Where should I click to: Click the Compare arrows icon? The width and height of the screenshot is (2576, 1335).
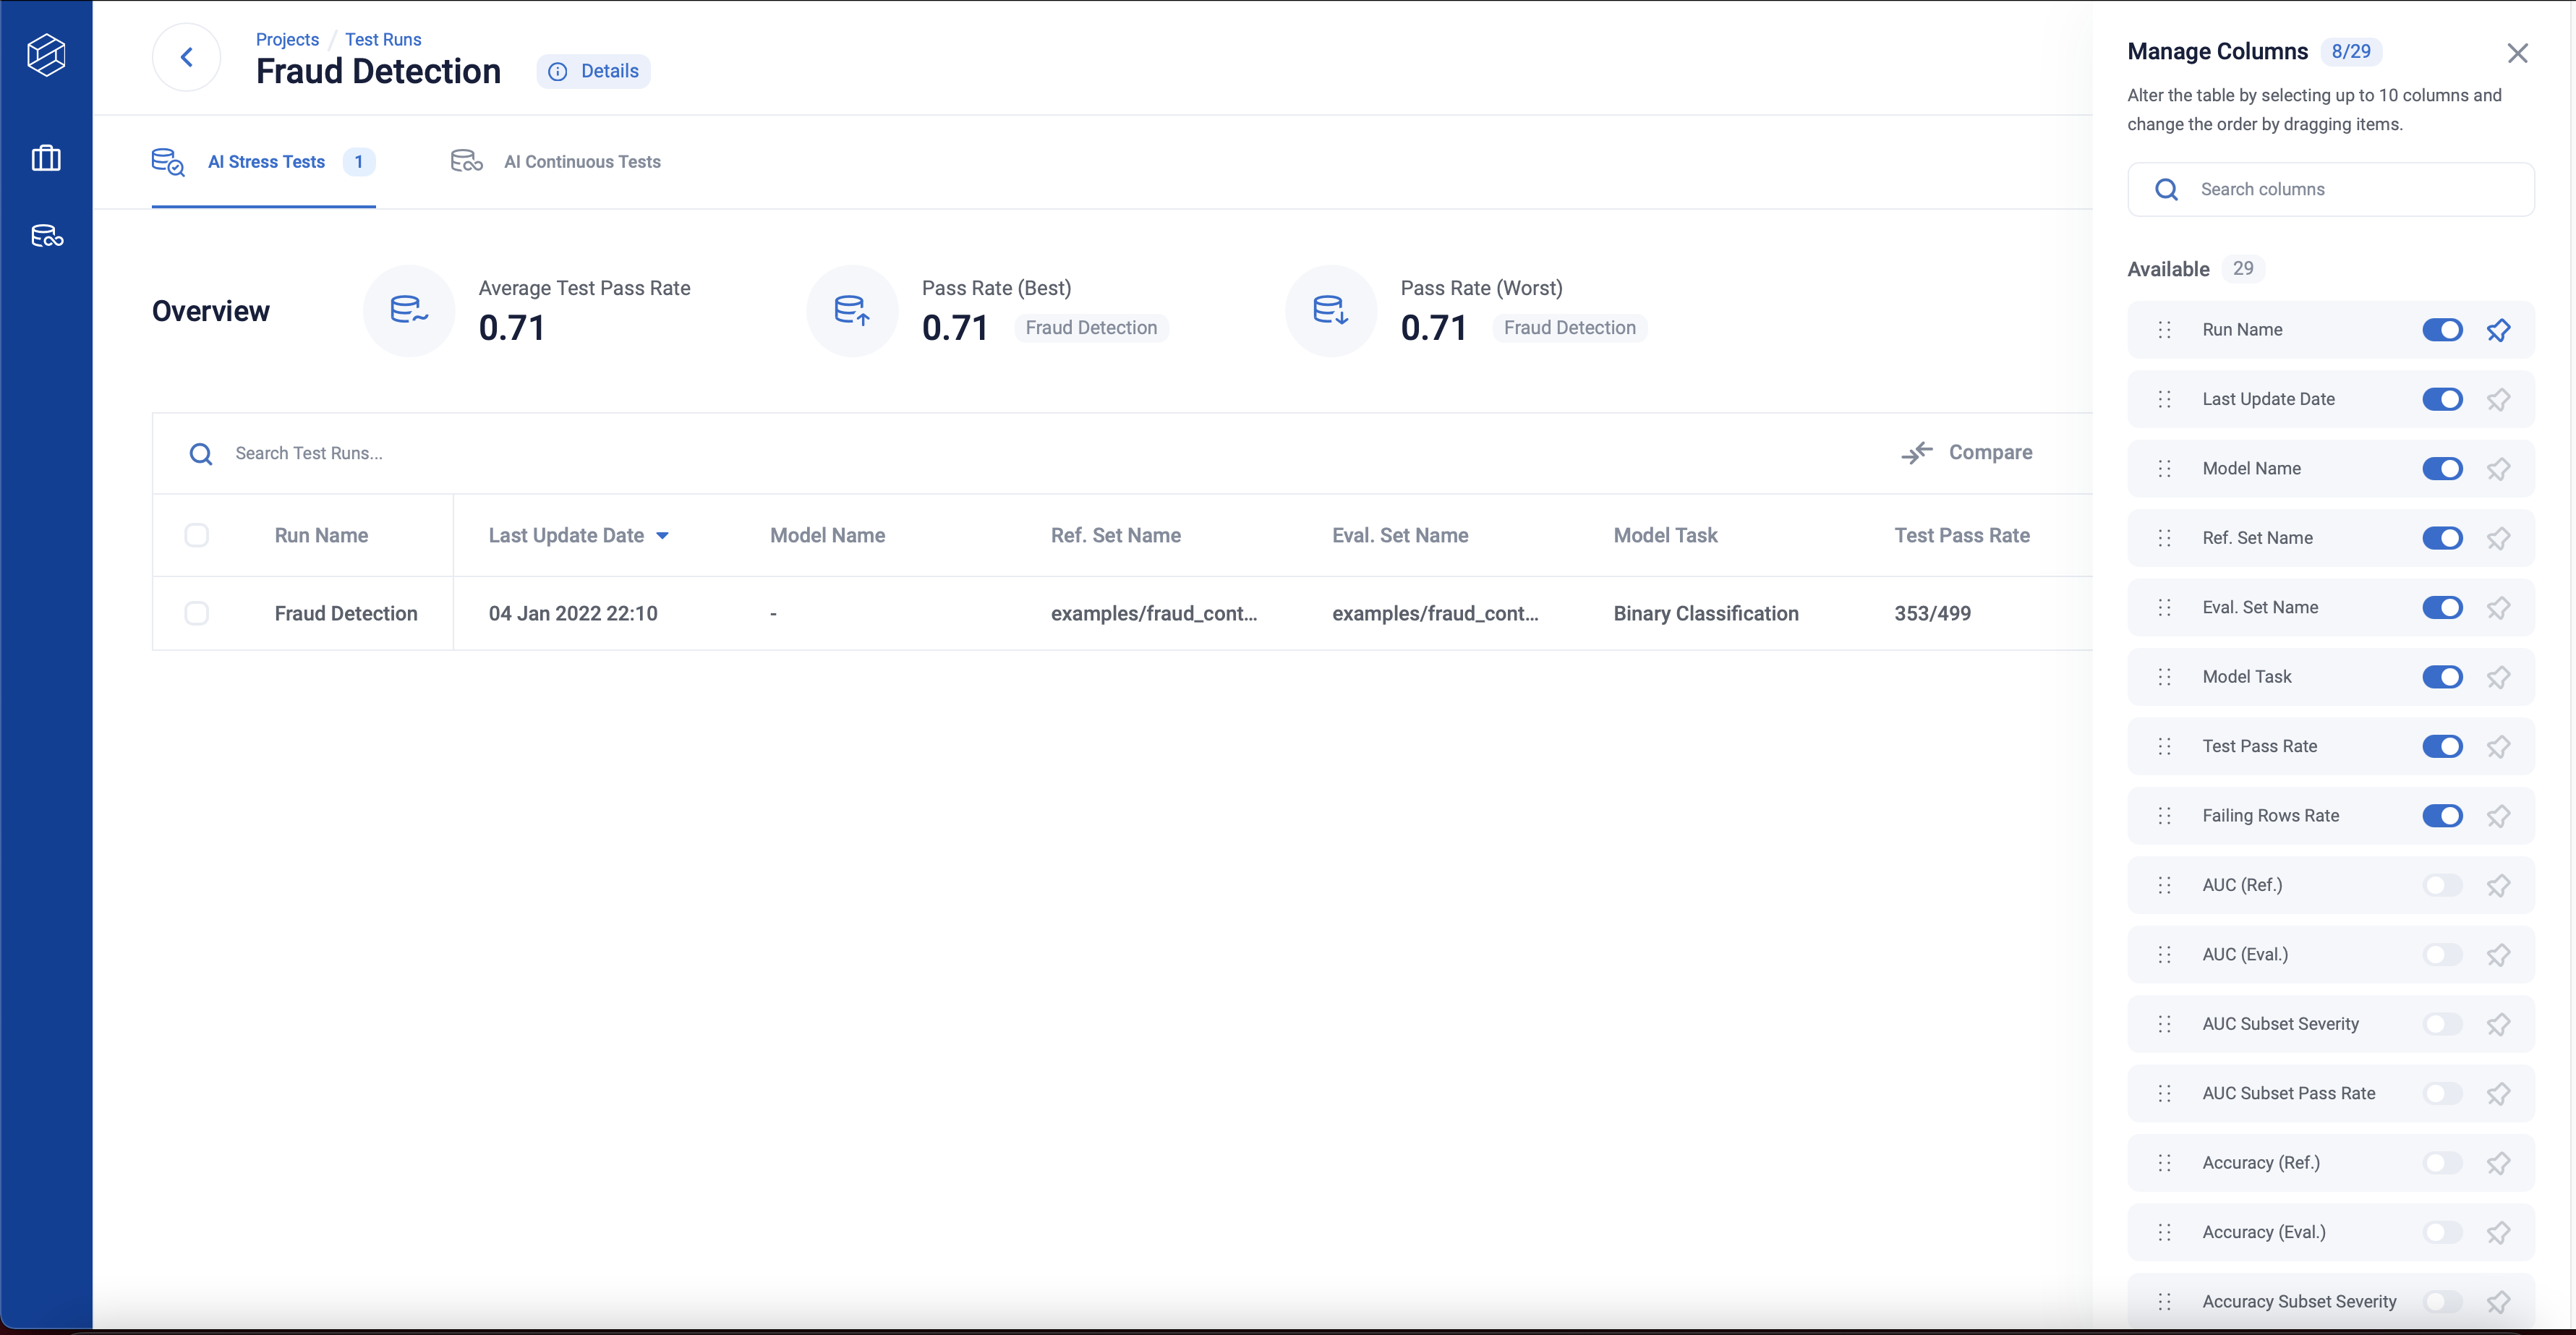click(x=1916, y=453)
